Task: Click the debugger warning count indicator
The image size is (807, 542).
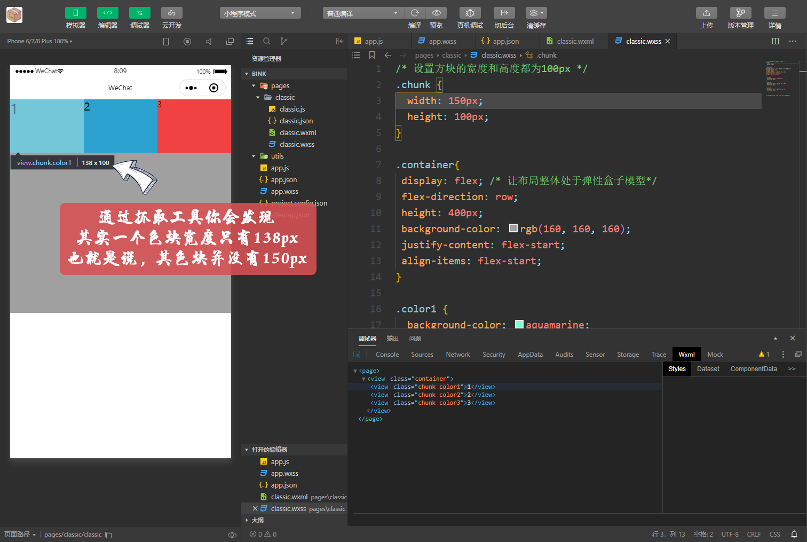Action: coord(764,354)
